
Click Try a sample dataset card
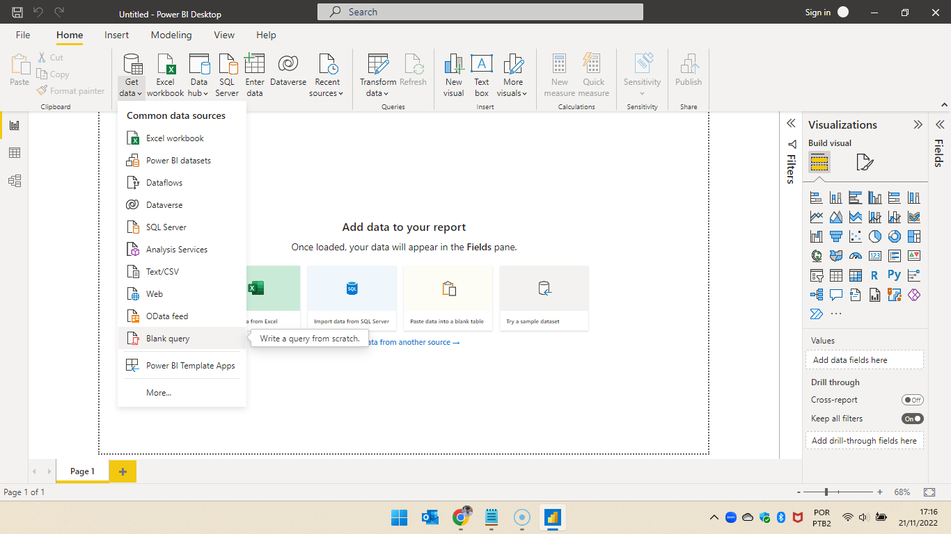(544, 298)
